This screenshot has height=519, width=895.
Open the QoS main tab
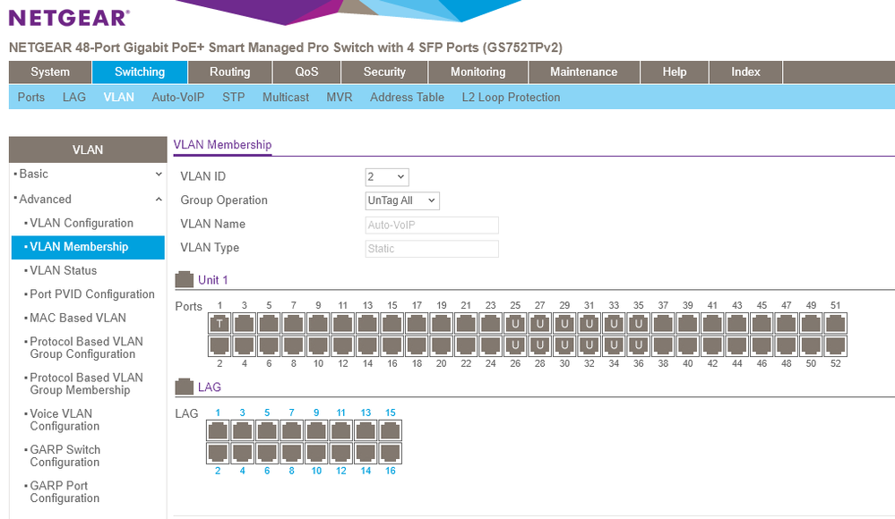point(306,72)
